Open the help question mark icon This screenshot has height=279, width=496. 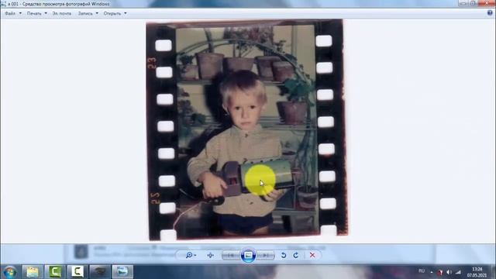click(x=490, y=13)
